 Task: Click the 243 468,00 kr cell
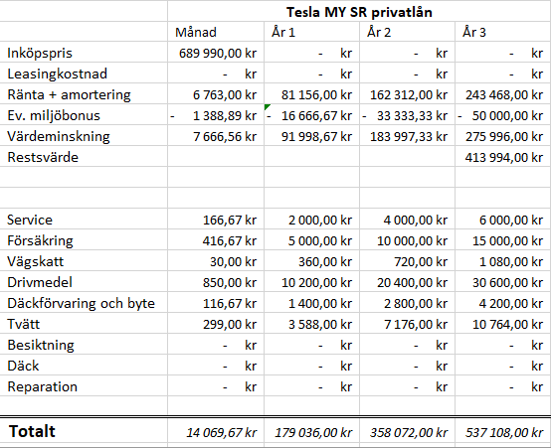(503, 94)
